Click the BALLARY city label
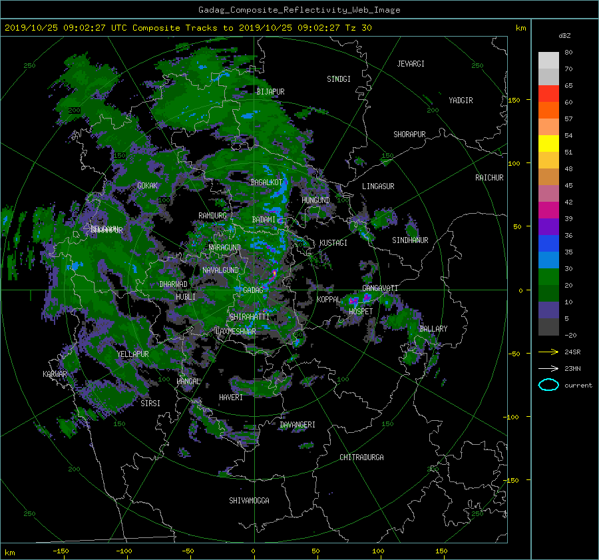 [x=433, y=329]
